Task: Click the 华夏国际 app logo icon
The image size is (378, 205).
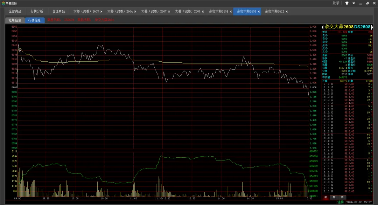Action: 3,4
